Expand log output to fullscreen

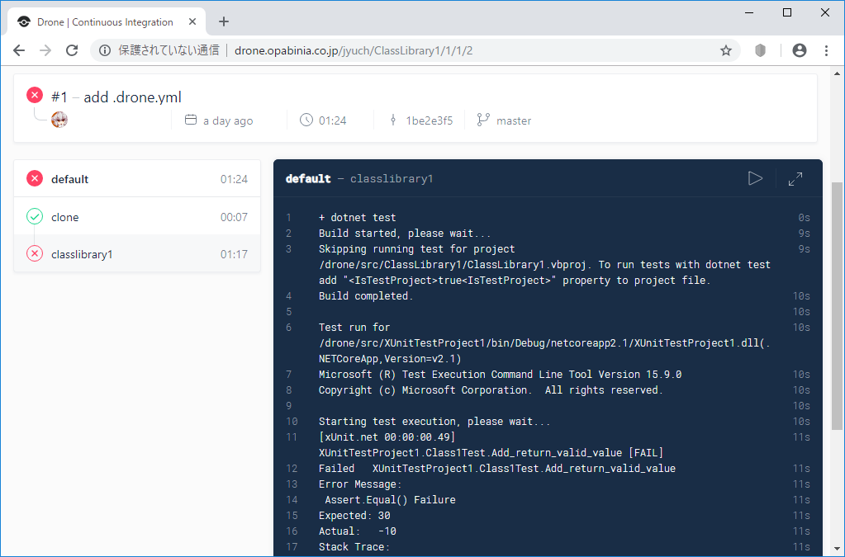[795, 179]
